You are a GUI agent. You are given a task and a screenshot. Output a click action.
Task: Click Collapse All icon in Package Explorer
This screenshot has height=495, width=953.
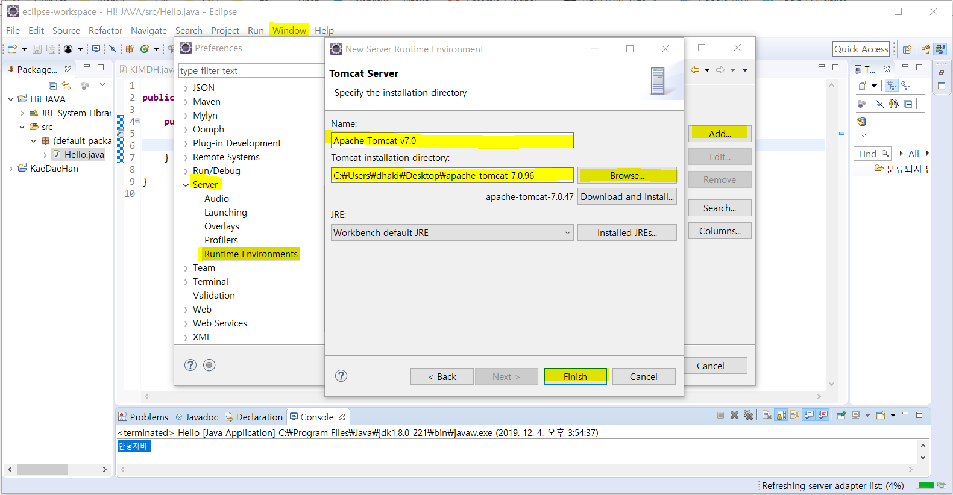(x=52, y=86)
